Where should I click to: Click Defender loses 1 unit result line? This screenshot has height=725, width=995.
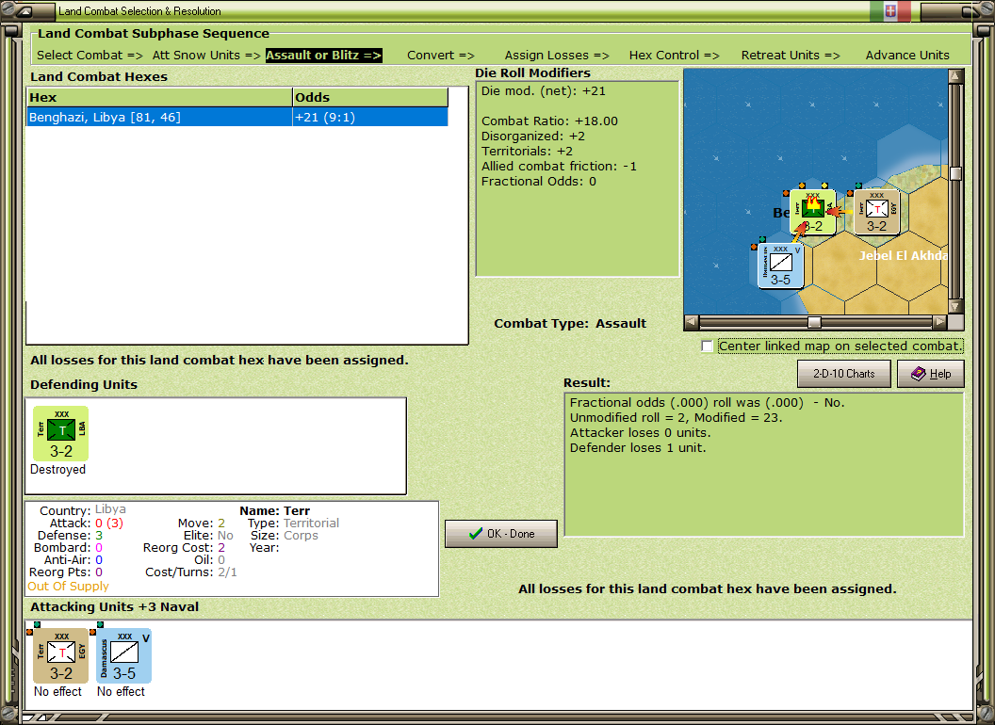point(638,448)
